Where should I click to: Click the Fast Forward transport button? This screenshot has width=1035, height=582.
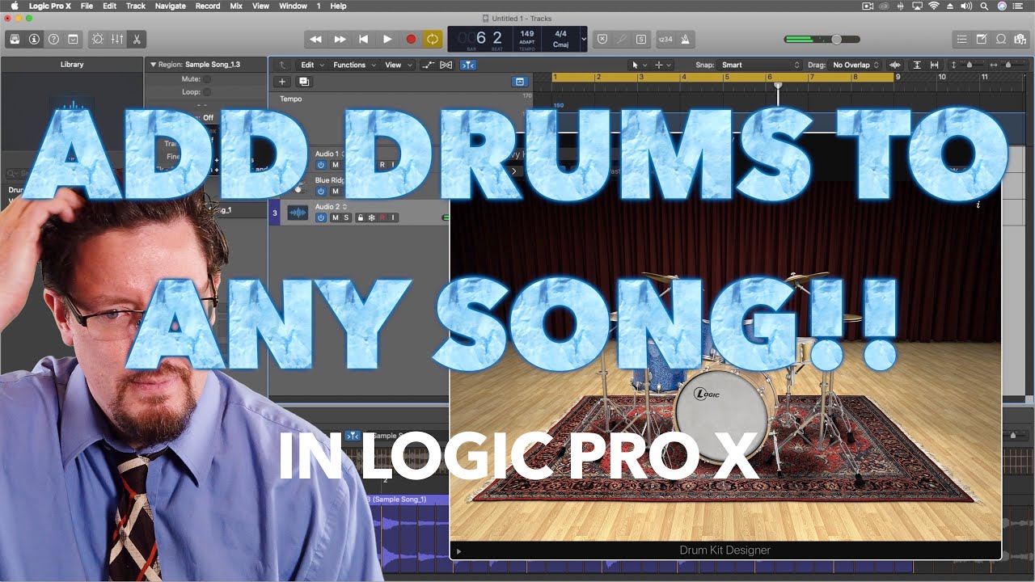pyautogui.click(x=340, y=39)
